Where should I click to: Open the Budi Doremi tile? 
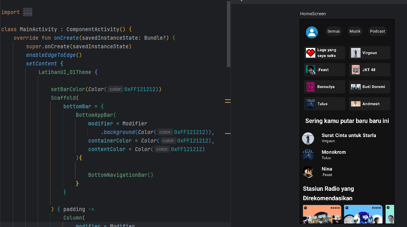(x=369, y=87)
